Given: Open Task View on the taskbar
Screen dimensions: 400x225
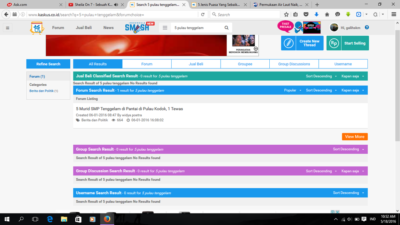Looking at the screenshot, I should (35, 219).
